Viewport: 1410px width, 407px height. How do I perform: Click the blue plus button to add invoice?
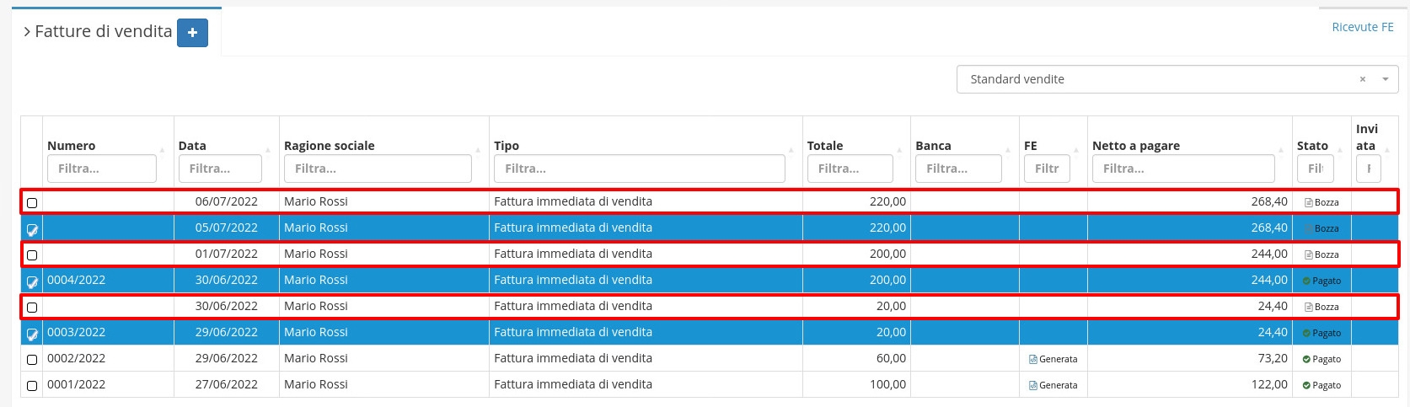[192, 33]
